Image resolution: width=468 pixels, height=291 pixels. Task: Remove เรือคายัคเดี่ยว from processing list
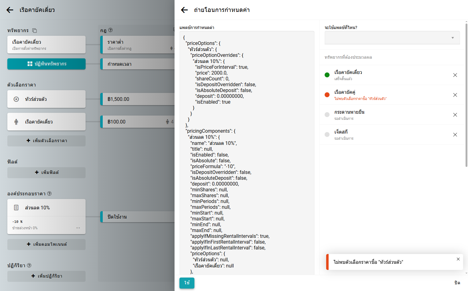(455, 75)
